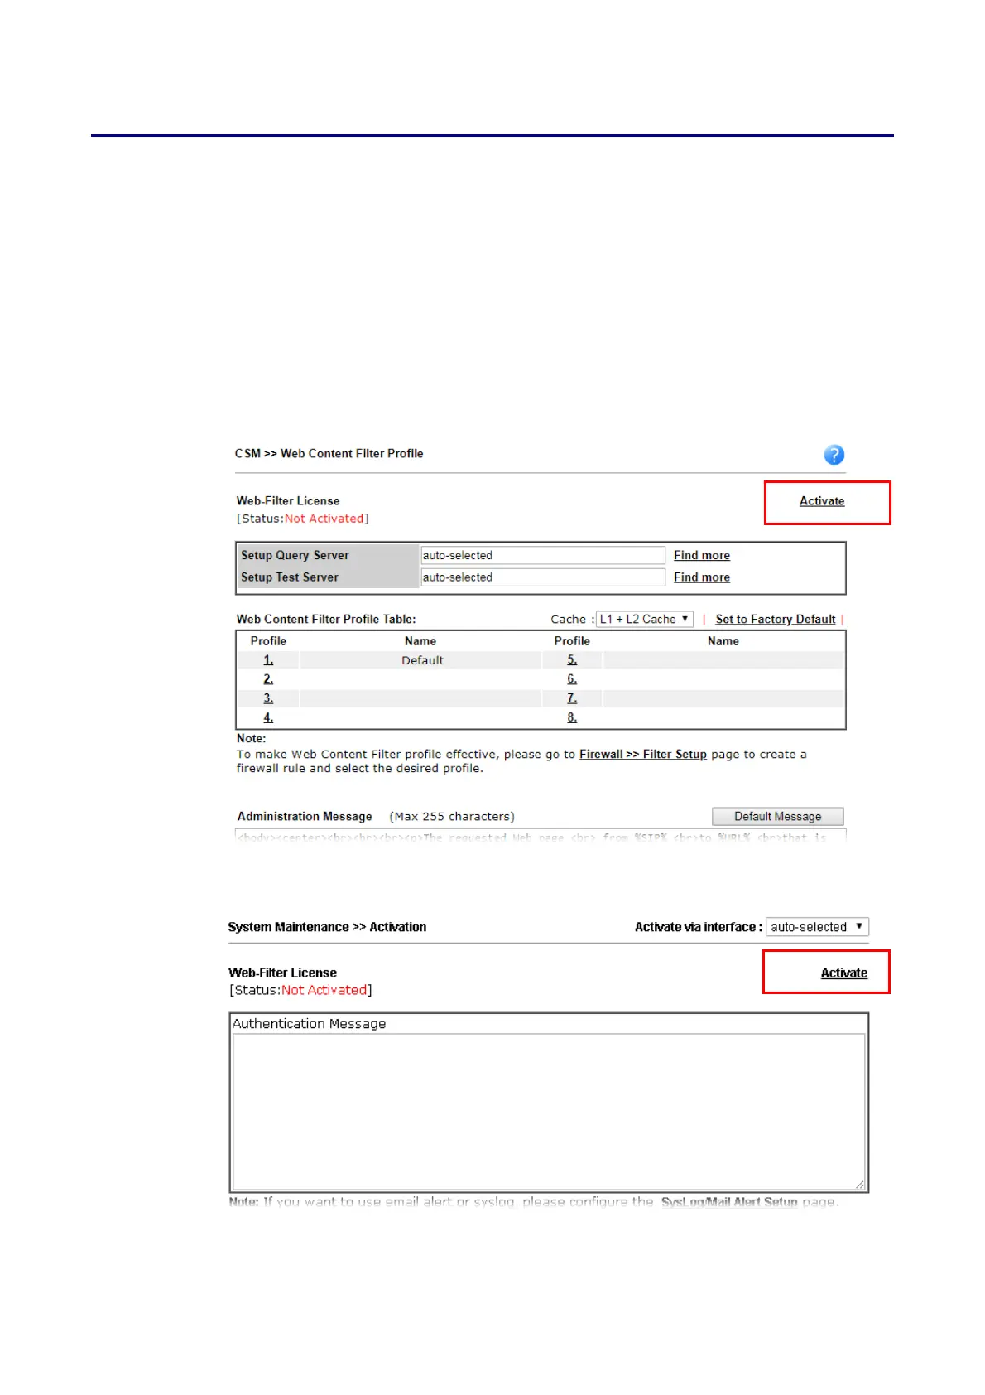Follow the SysLog/Mail Alert Setup link

pos(729,1202)
